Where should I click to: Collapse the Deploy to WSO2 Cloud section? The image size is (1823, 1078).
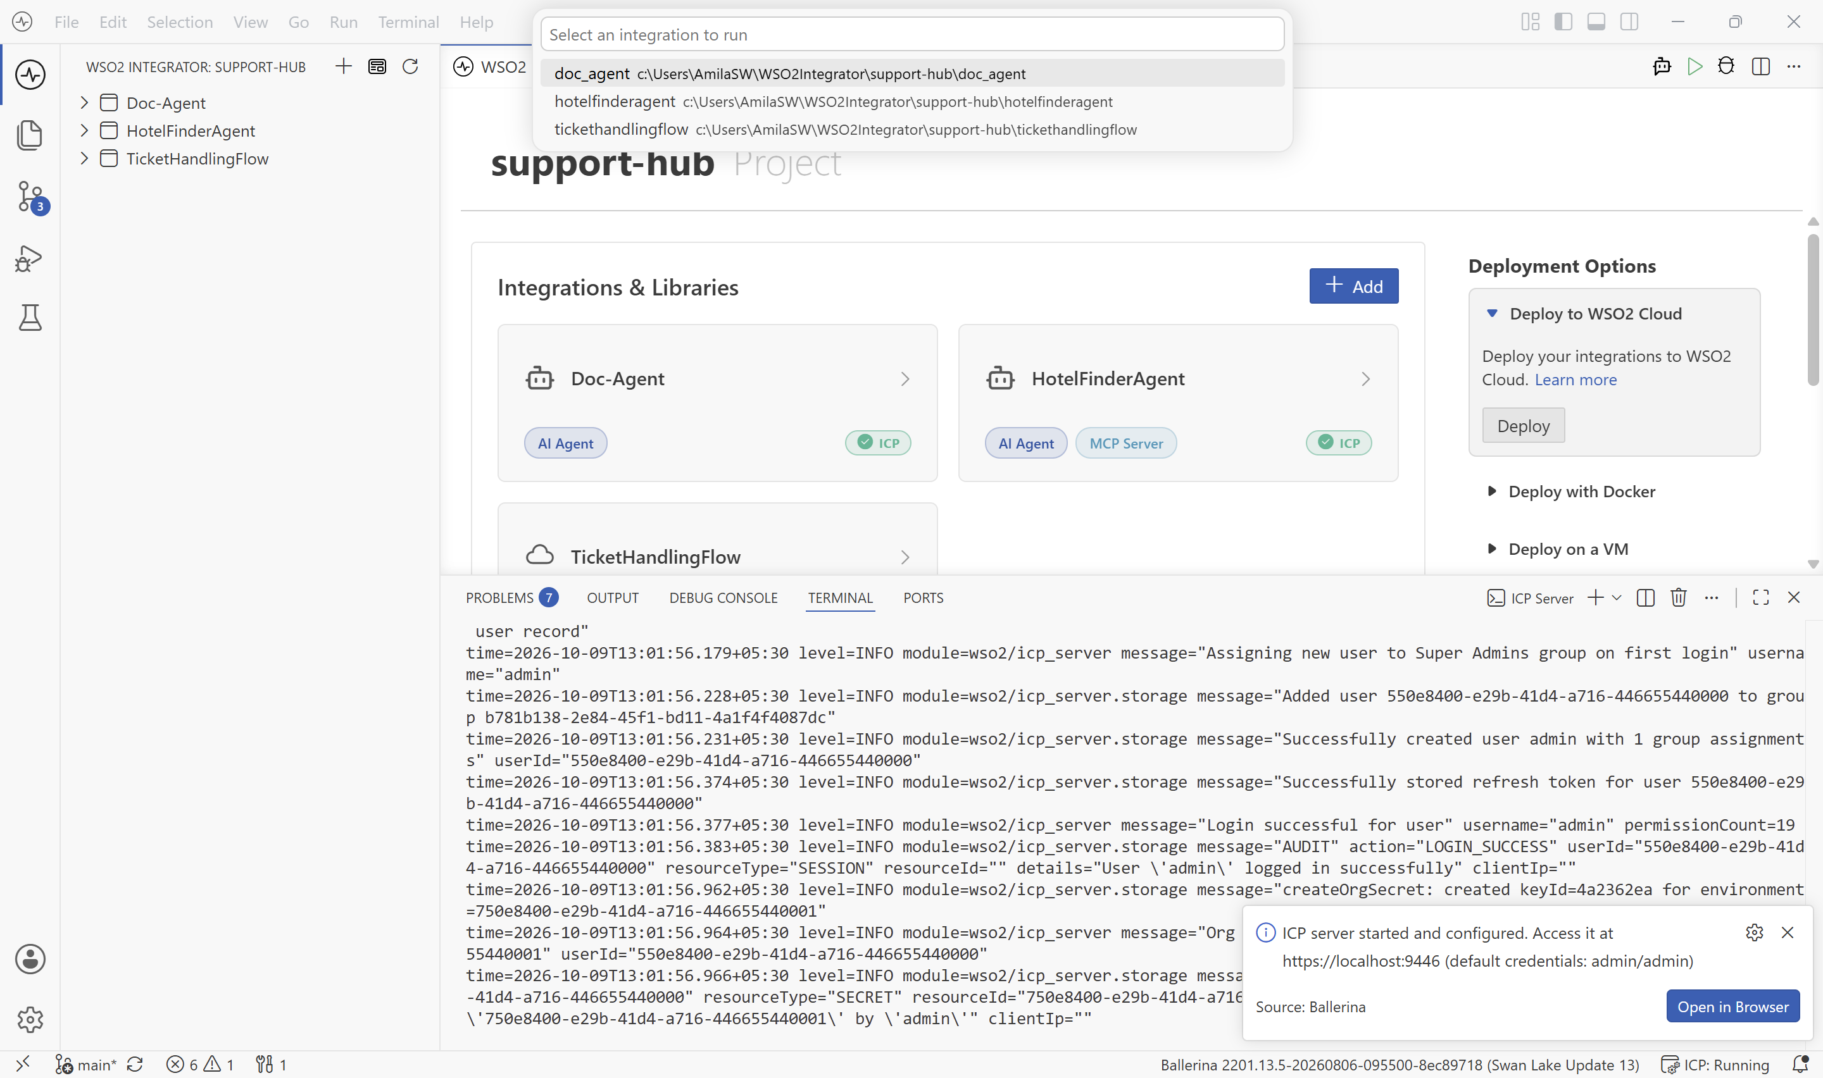[1492, 314]
